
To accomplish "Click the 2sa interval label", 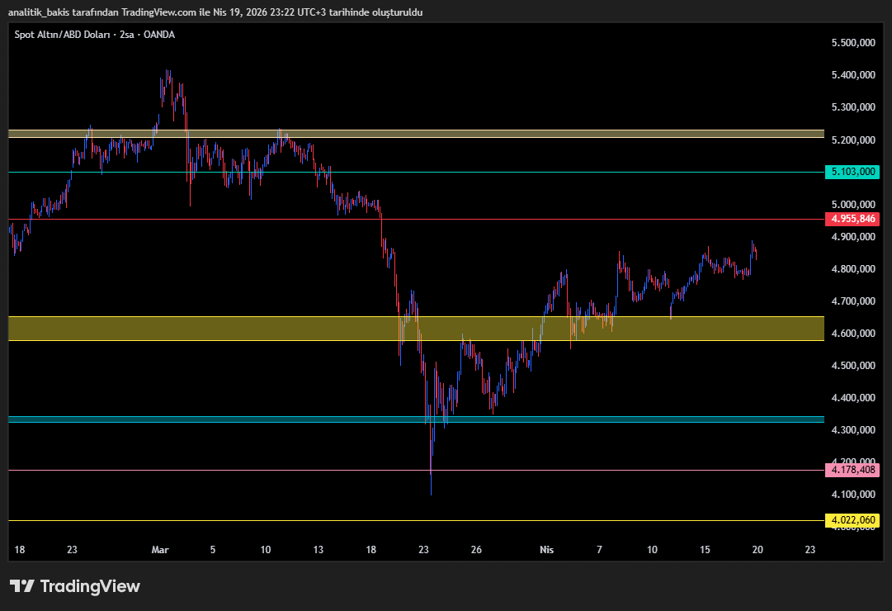I will tap(127, 35).
